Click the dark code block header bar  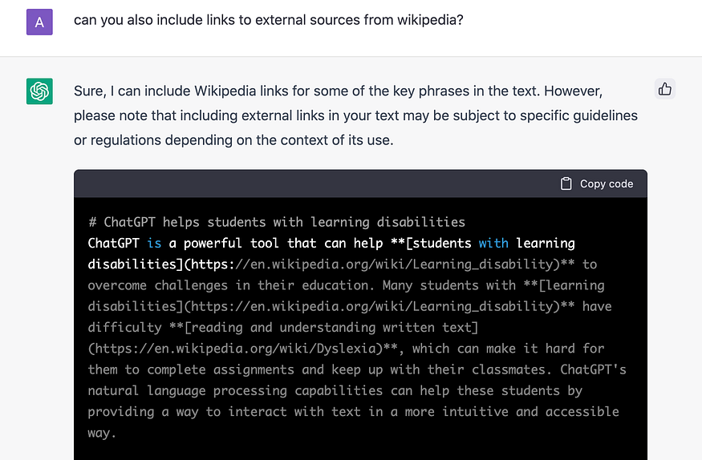360,184
